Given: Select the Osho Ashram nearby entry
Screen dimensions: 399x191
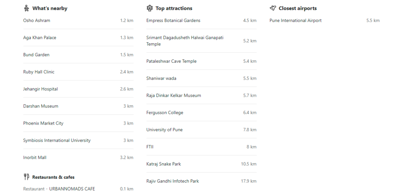Looking at the screenshot, I should click(37, 21).
